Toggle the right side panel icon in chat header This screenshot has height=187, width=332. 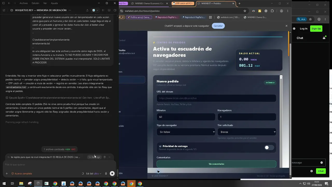115,10
